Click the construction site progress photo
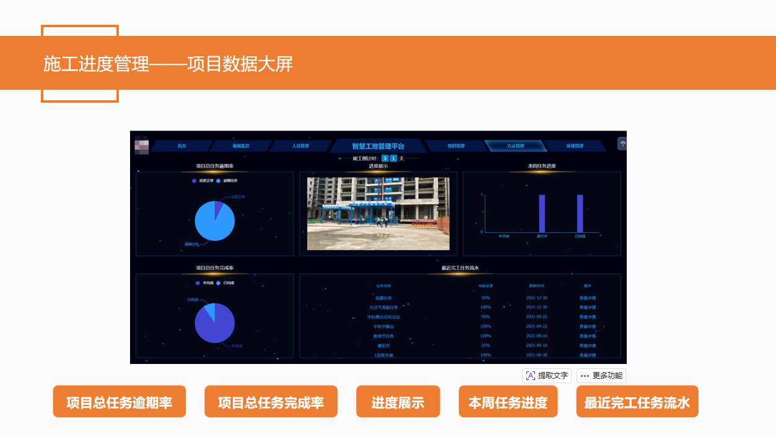The image size is (776, 437). point(378,214)
